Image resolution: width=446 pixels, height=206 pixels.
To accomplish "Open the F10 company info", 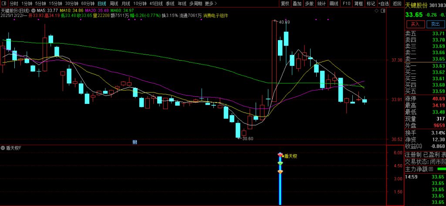I will pos(346,3).
